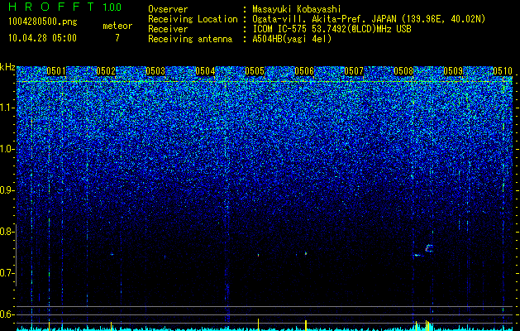
Task: Click time marker 0503
Action: point(155,71)
